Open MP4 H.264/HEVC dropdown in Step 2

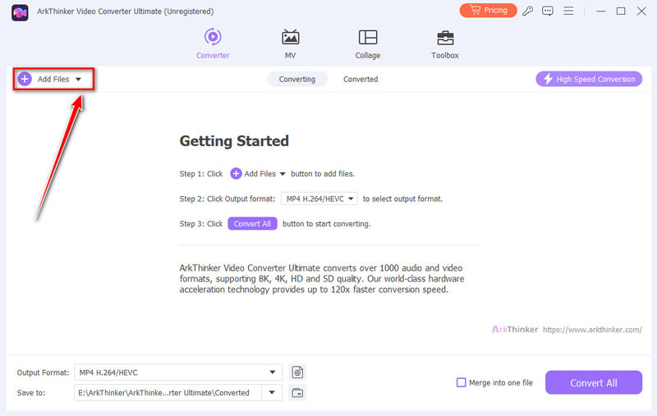pyautogui.click(x=319, y=199)
